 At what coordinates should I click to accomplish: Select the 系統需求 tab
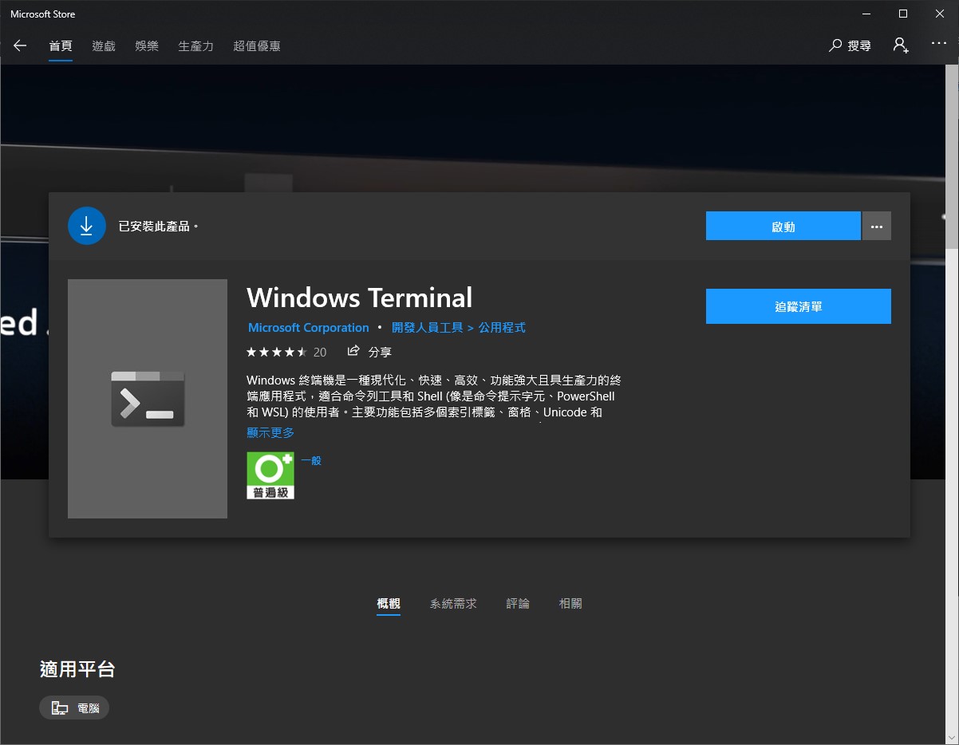point(453,604)
